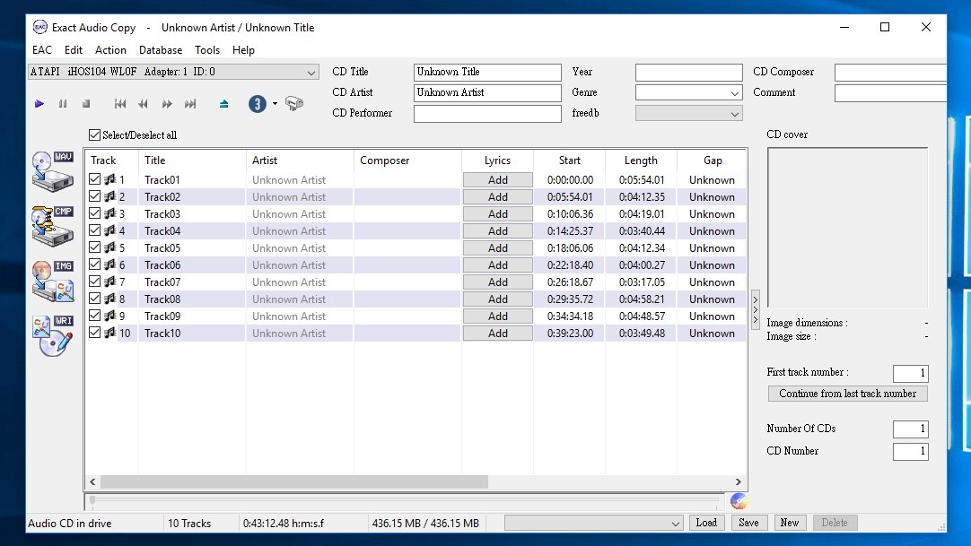Click the music note icon of track 10
The width and height of the screenshot is (971, 546).
click(x=110, y=333)
